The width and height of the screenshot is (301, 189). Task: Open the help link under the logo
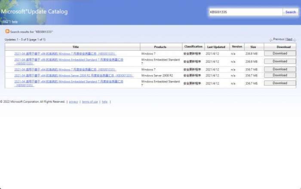tap(15, 21)
